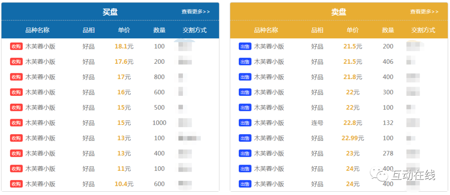Click 出售 badge on the 22.99元 row
450x195 pixels.
tap(245, 138)
